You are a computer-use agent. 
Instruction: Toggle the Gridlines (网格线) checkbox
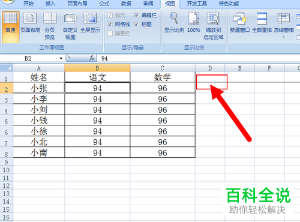(110, 24)
